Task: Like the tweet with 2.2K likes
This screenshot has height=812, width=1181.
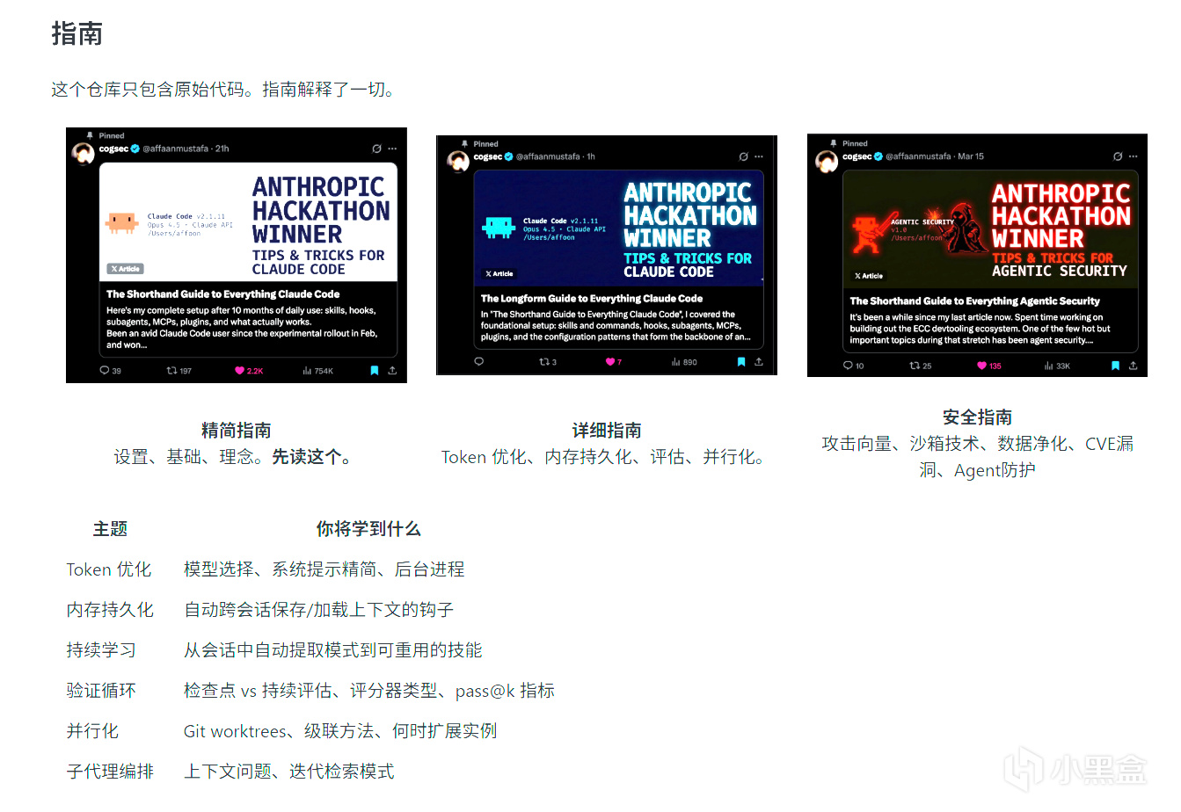Action: [x=239, y=371]
